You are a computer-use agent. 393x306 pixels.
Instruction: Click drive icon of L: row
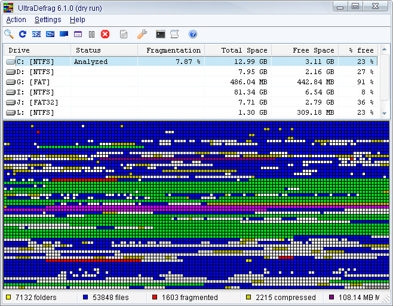coord(11,112)
